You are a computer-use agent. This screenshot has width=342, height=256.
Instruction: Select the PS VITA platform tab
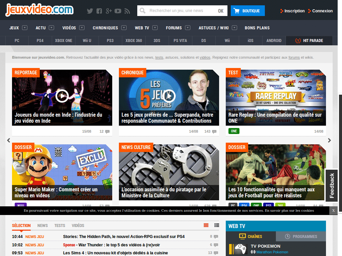(x=180, y=40)
